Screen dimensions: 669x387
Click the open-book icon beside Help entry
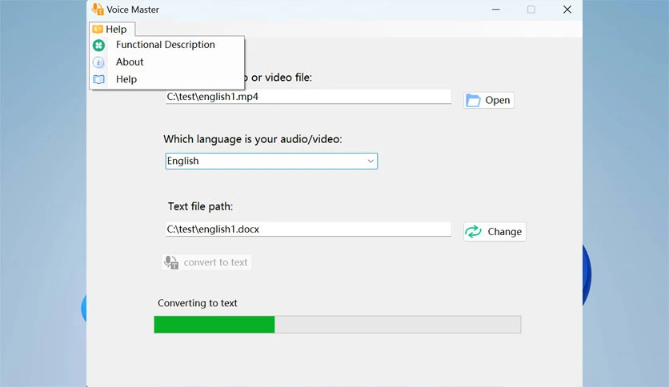[x=98, y=79]
